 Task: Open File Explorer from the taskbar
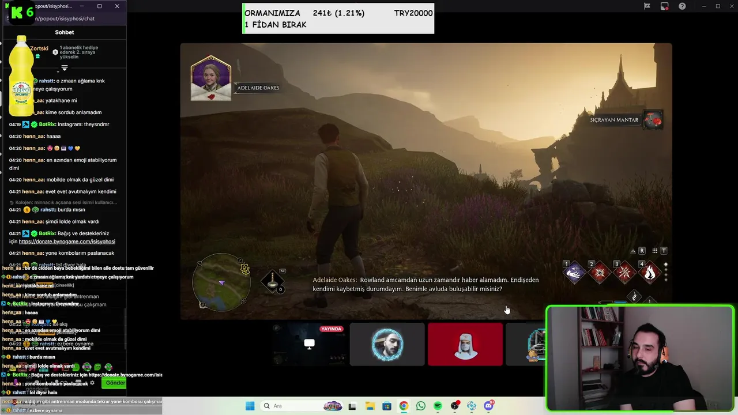pos(370,406)
